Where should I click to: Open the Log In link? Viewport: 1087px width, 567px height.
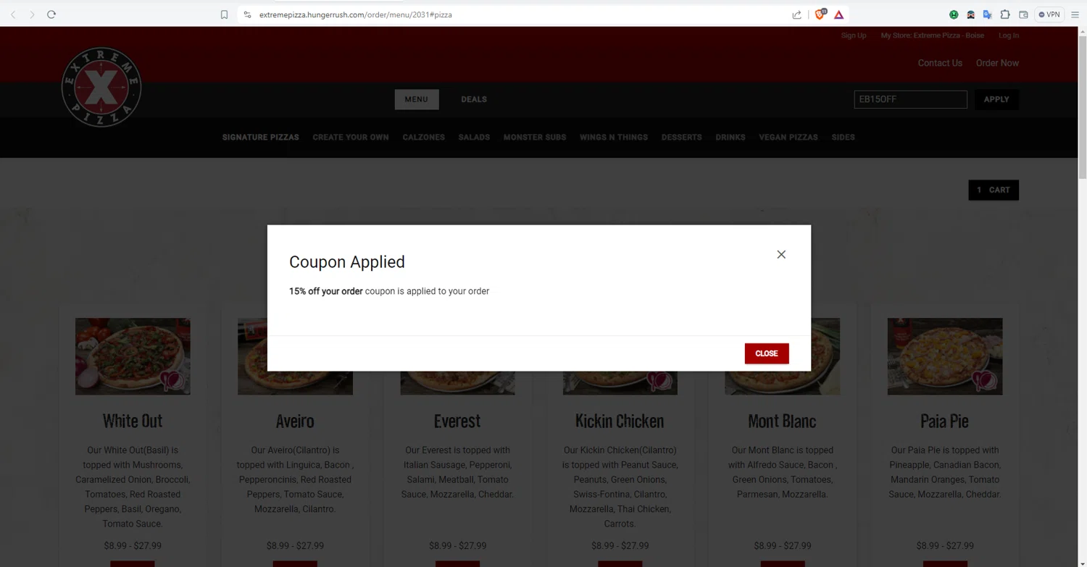click(1008, 35)
